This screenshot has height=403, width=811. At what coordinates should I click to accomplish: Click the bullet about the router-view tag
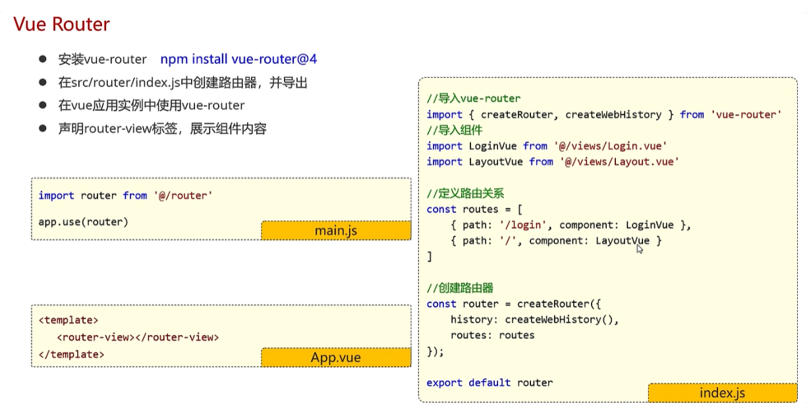(x=162, y=129)
